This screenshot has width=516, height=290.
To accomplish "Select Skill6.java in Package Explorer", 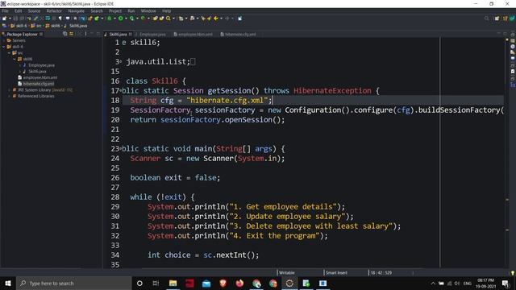I will coord(37,72).
